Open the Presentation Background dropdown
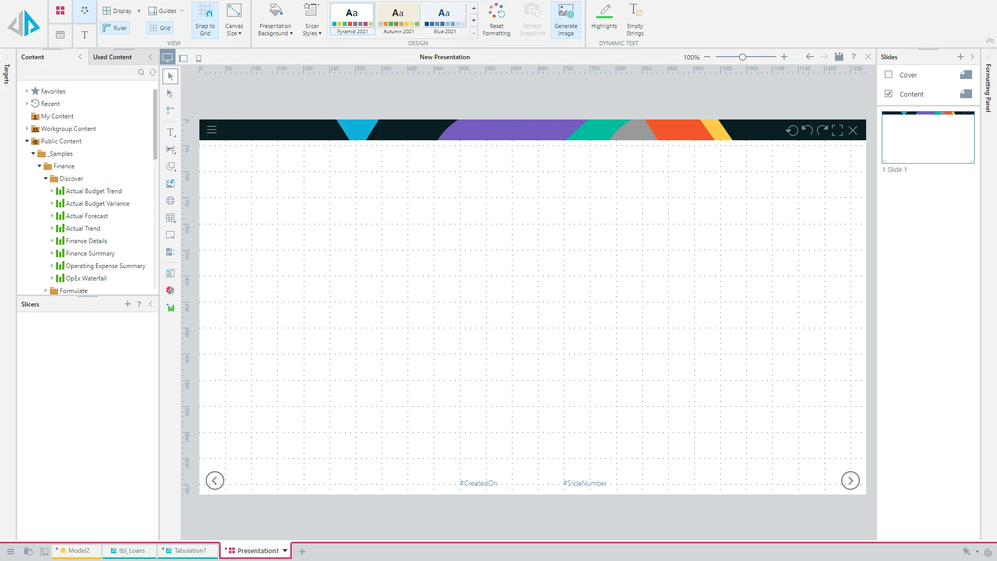 point(275,20)
